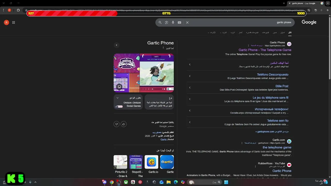Expand the Arabic sitelink under garticphone.com
This screenshot has width=331, height=186.
click(190, 65)
